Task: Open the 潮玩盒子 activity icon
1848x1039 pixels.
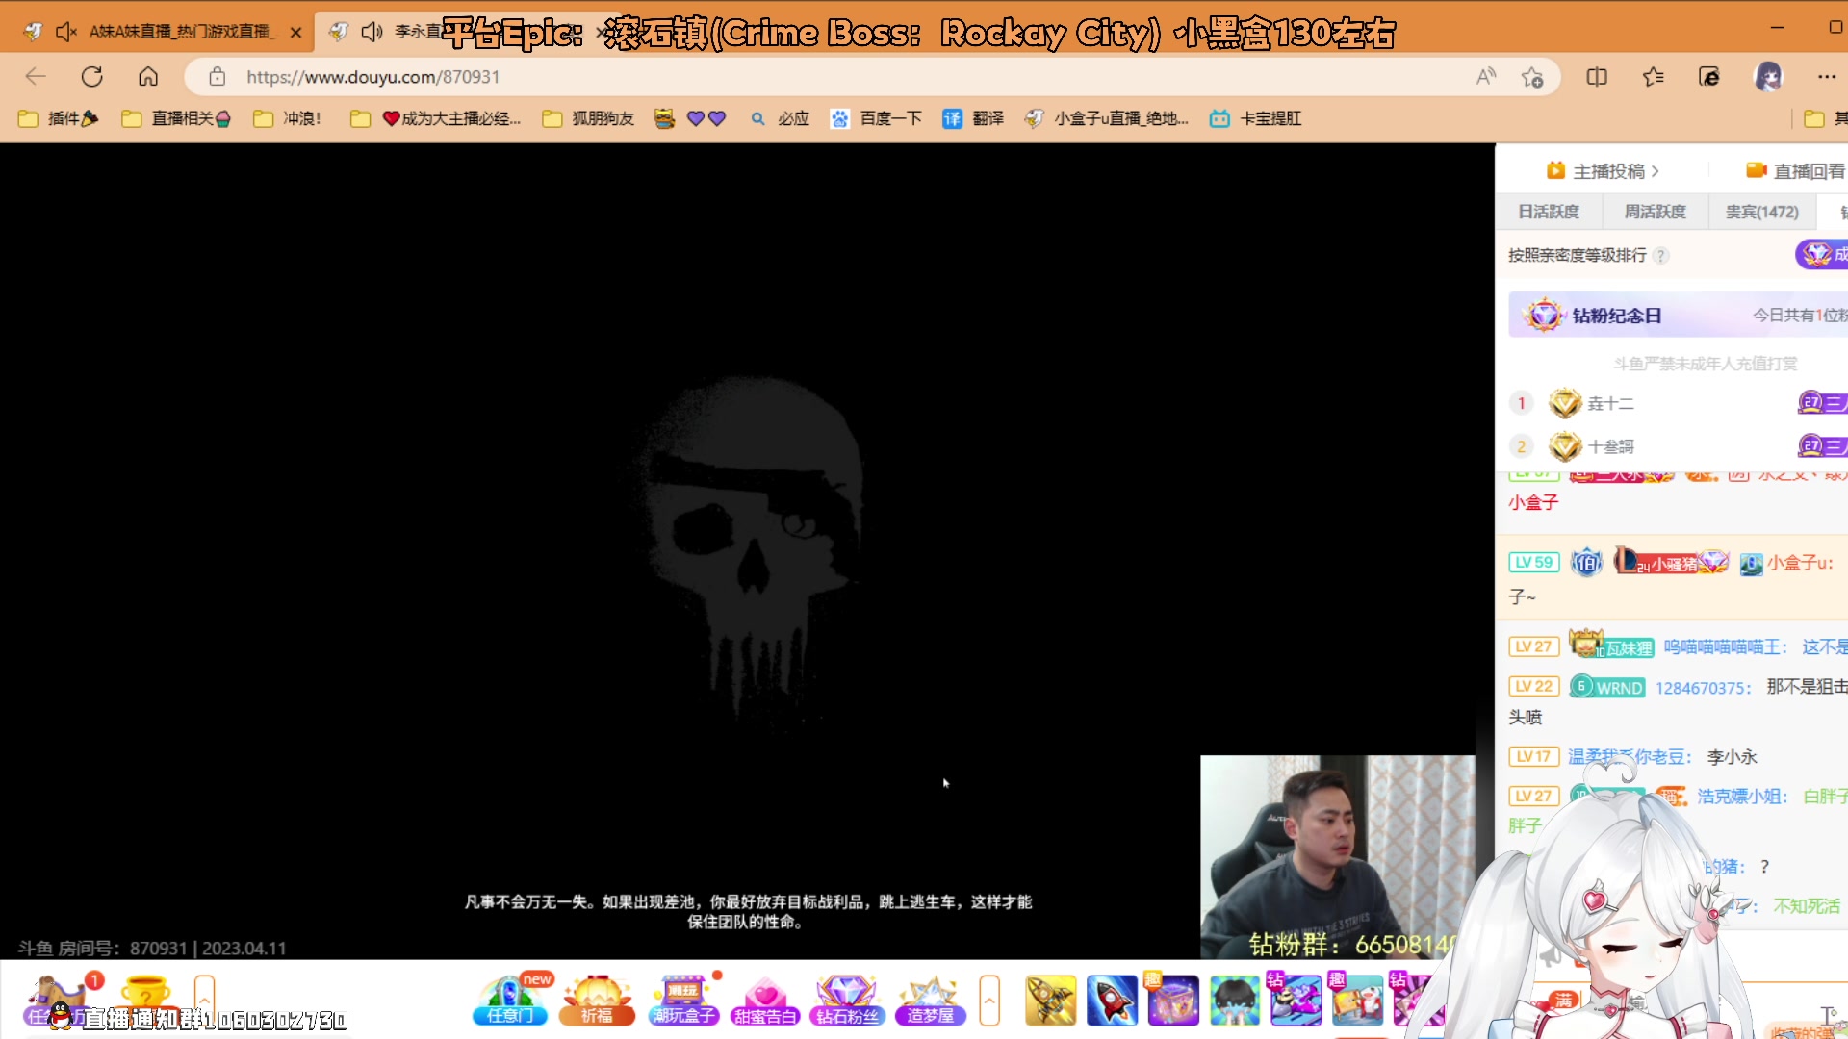Action: pos(683,1001)
